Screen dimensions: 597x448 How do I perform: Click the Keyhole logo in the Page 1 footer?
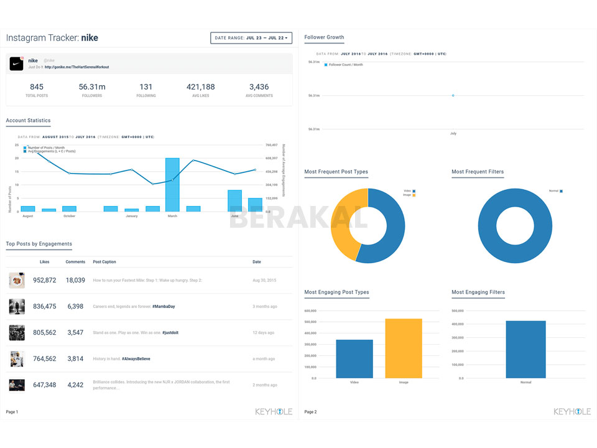[x=274, y=411]
